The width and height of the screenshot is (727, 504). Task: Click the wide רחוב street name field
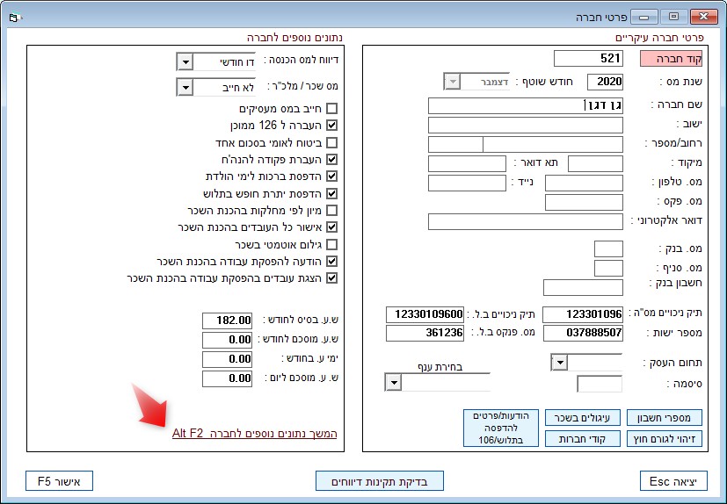point(553,145)
